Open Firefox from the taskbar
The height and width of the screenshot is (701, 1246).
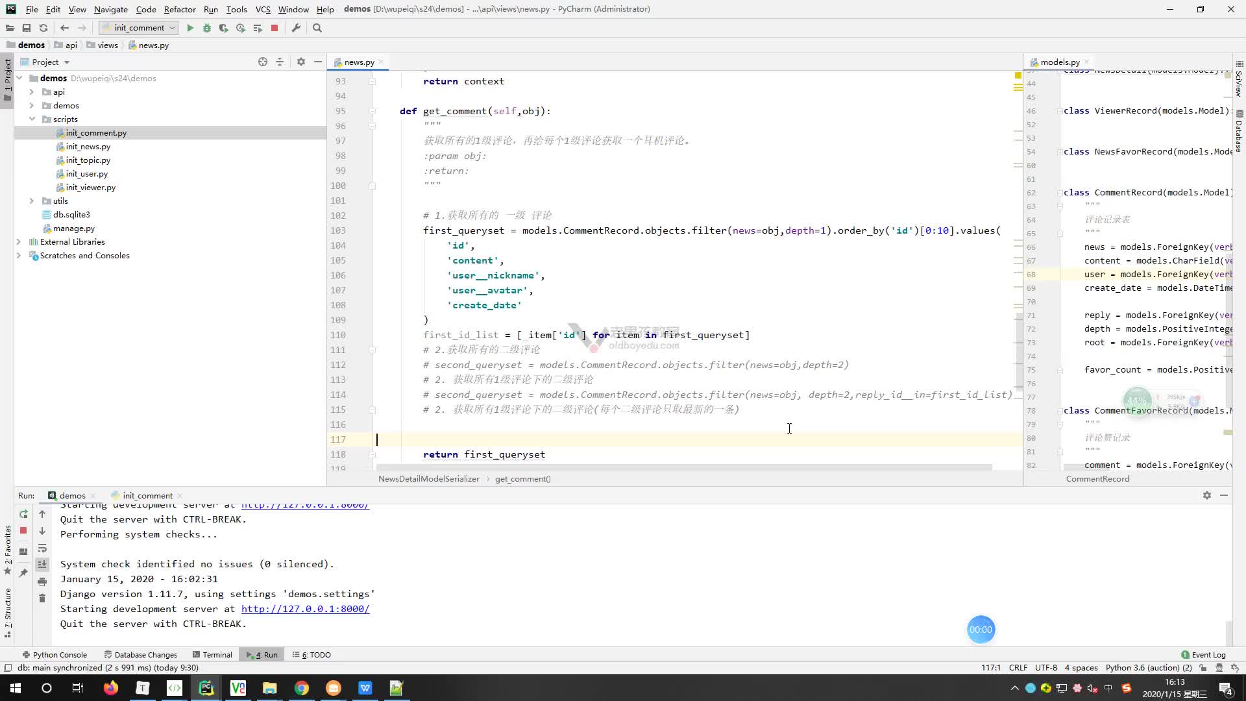pyautogui.click(x=111, y=688)
